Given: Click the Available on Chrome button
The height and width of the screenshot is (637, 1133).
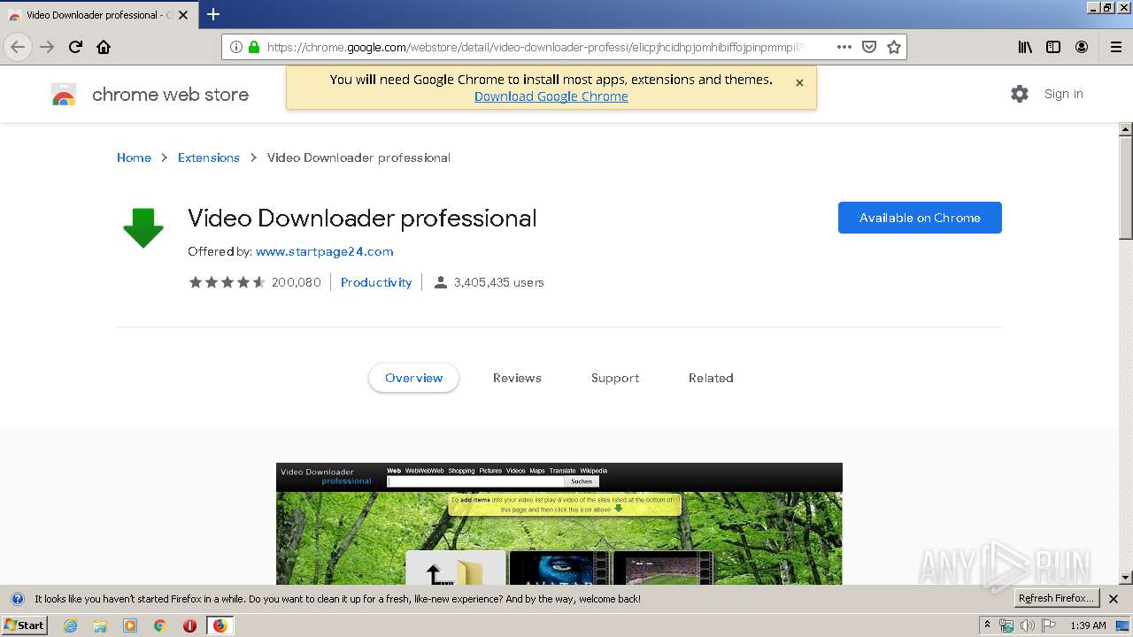Looking at the screenshot, I should pos(920,218).
